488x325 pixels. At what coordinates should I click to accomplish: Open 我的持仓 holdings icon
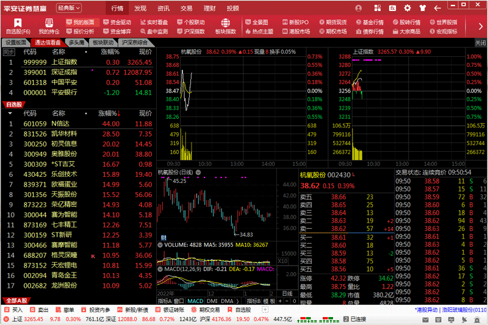[49, 26]
